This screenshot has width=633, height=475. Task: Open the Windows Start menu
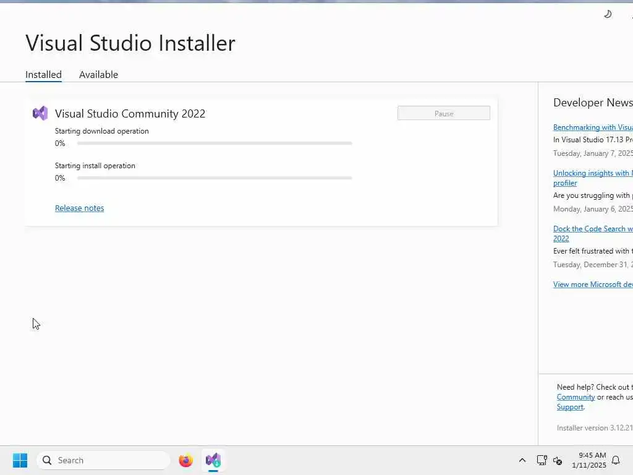pyautogui.click(x=20, y=460)
